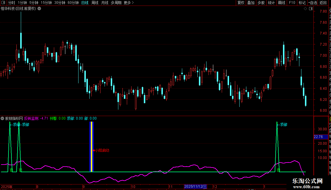Switch to the 周线 weekly chart
This screenshot has height=190, width=331.
[95, 3]
